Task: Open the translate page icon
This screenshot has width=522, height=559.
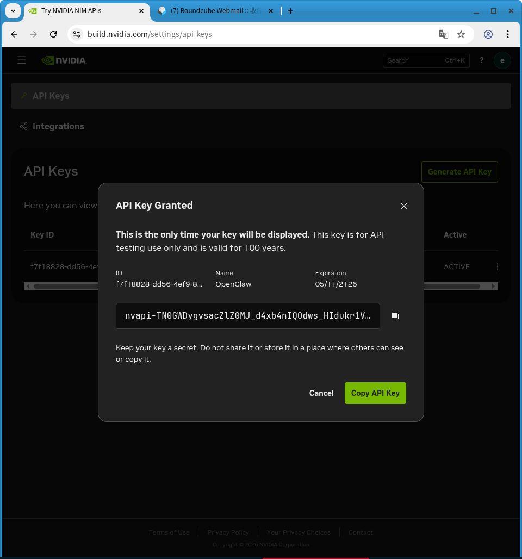Action: [x=443, y=34]
